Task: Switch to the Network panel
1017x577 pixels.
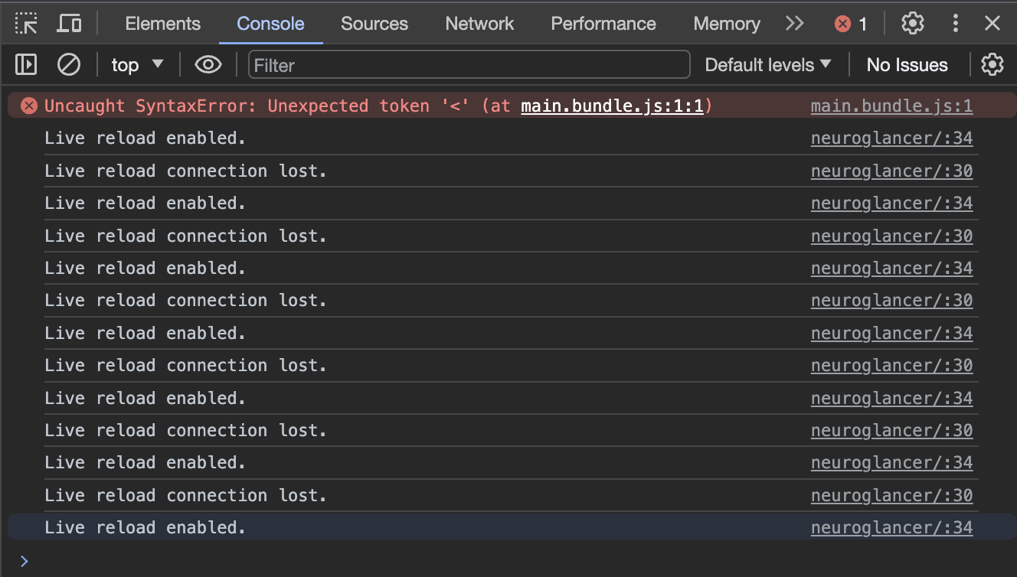Action: pos(479,24)
